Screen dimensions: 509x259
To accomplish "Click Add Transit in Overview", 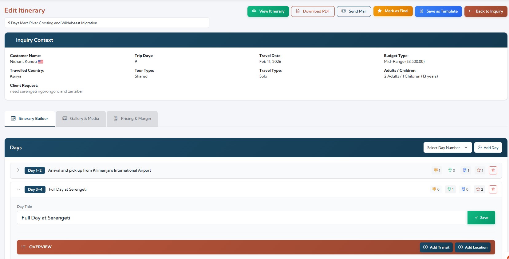I will (436, 247).
